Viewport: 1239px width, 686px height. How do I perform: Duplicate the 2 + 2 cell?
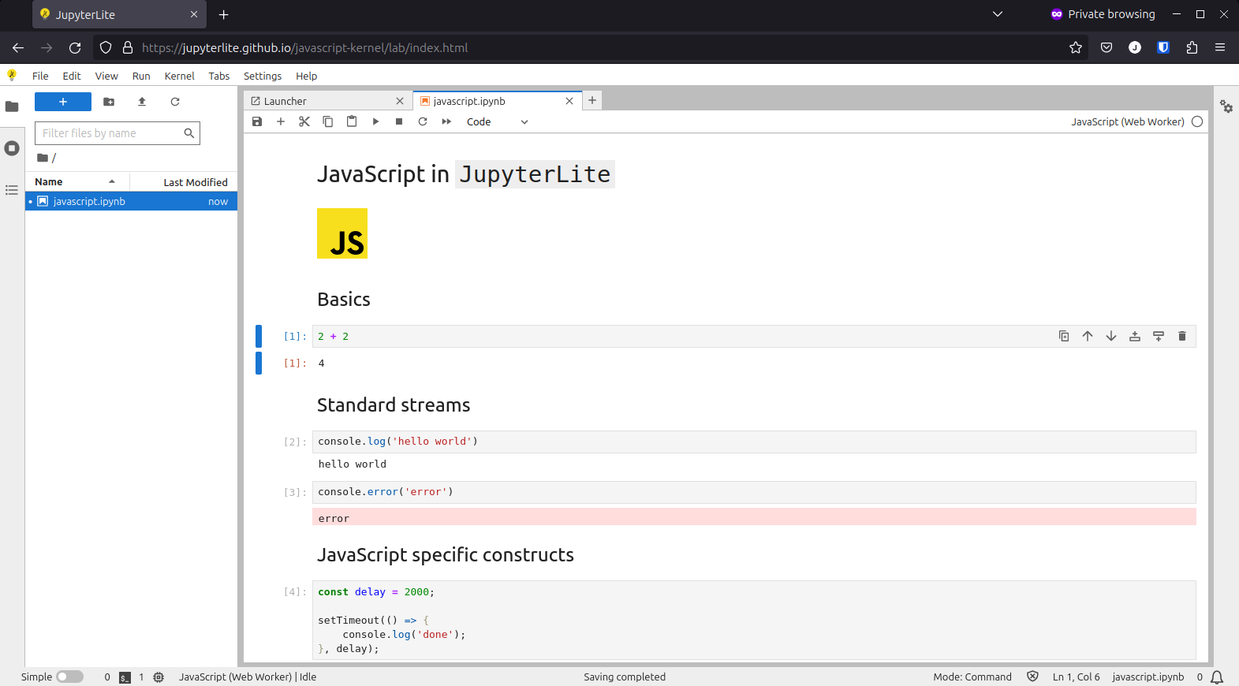(x=1064, y=336)
